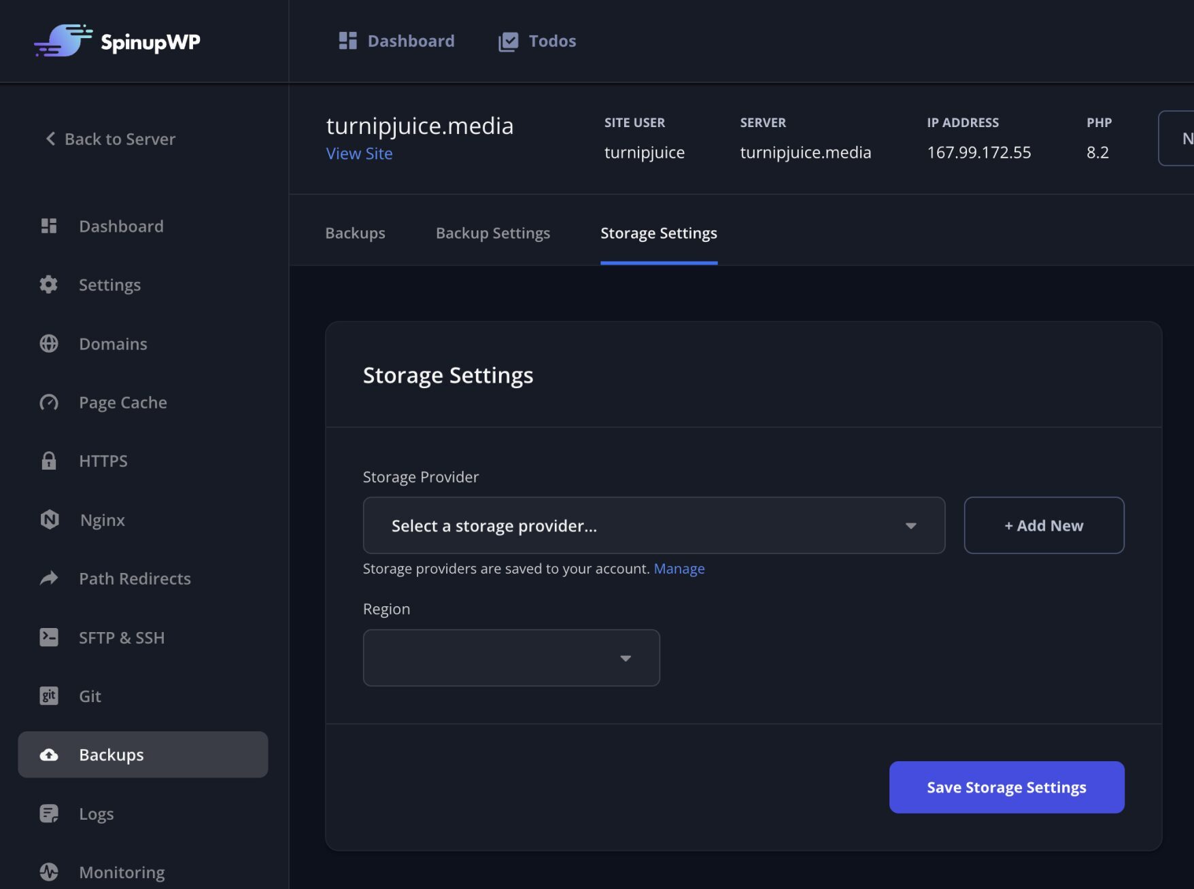This screenshot has height=889, width=1194.
Task: Open Monitoring section in sidebar
Action: coord(143,872)
